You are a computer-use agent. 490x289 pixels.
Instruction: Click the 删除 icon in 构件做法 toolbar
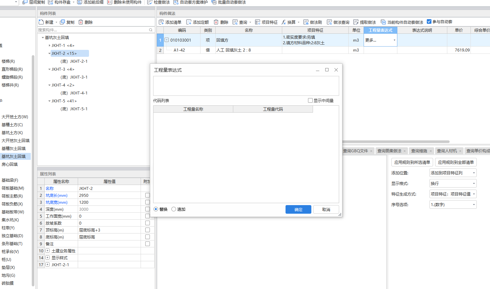coord(216,22)
